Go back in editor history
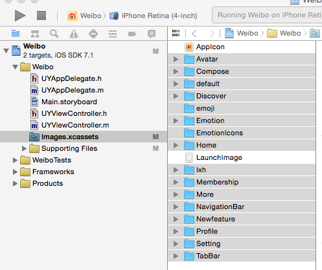The width and height of the screenshot is (322, 270). click(194, 34)
